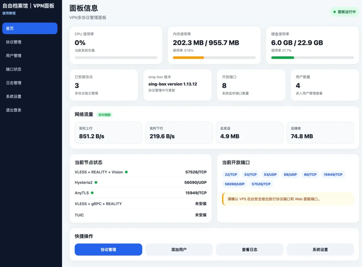The height and width of the screenshot is (267, 362).
Task: Select the 56090/UDP port tag
Action: coord(235,184)
